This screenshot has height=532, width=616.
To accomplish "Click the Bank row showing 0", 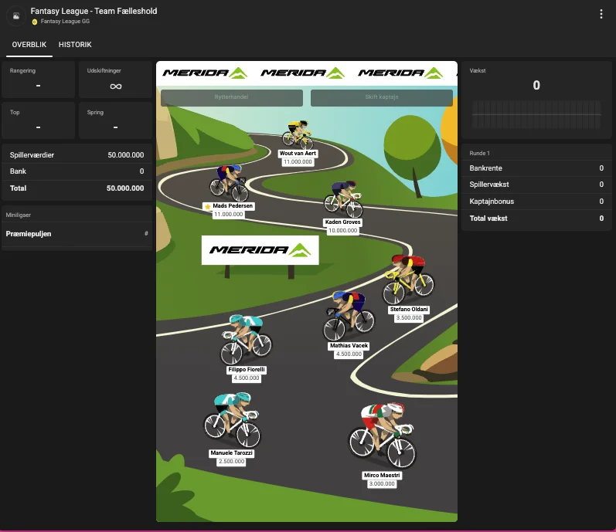I will pos(77,171).
